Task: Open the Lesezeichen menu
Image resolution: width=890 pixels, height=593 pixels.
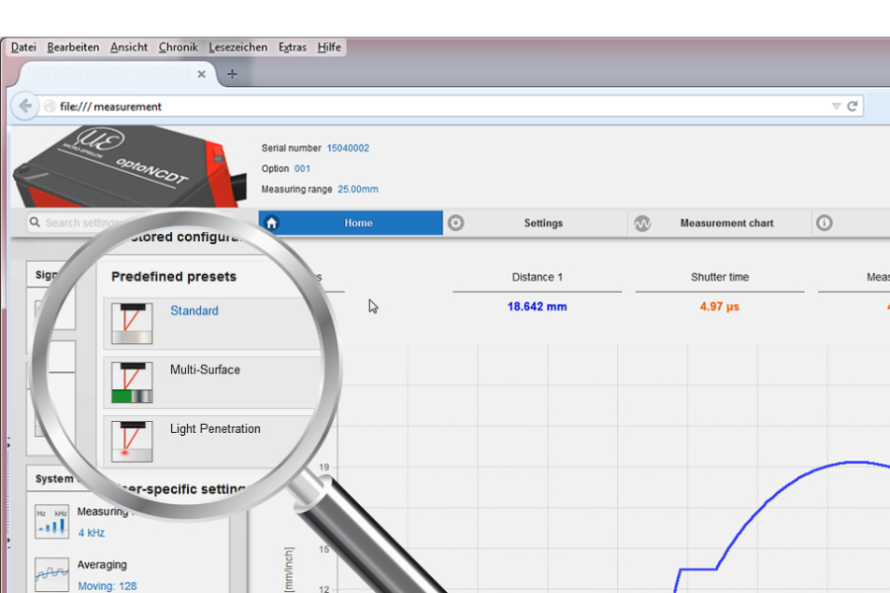Action: pyautogui.click(x=237, y=46)
